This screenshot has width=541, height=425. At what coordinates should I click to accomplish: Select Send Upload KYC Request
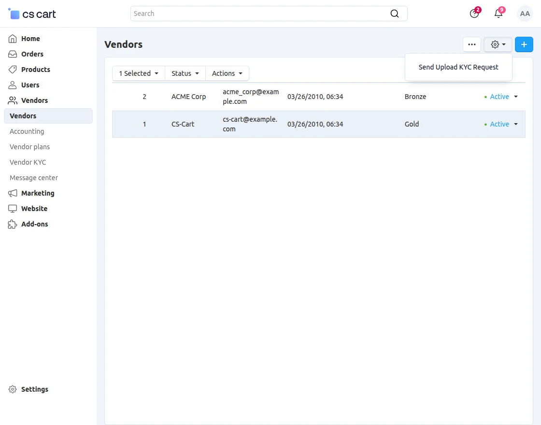tap(458, 67)
